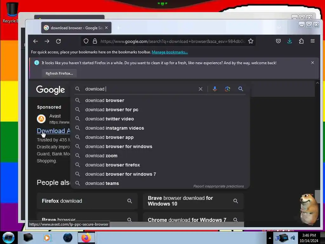Go forward with the Firefox forward arrow
325x244 pixels.
pos(47,41)
